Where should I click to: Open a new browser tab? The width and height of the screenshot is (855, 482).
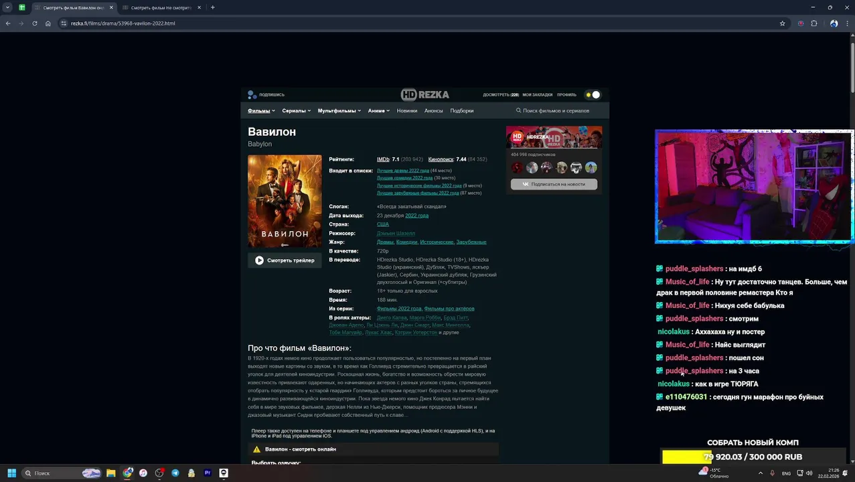click(x=213, y=7)
